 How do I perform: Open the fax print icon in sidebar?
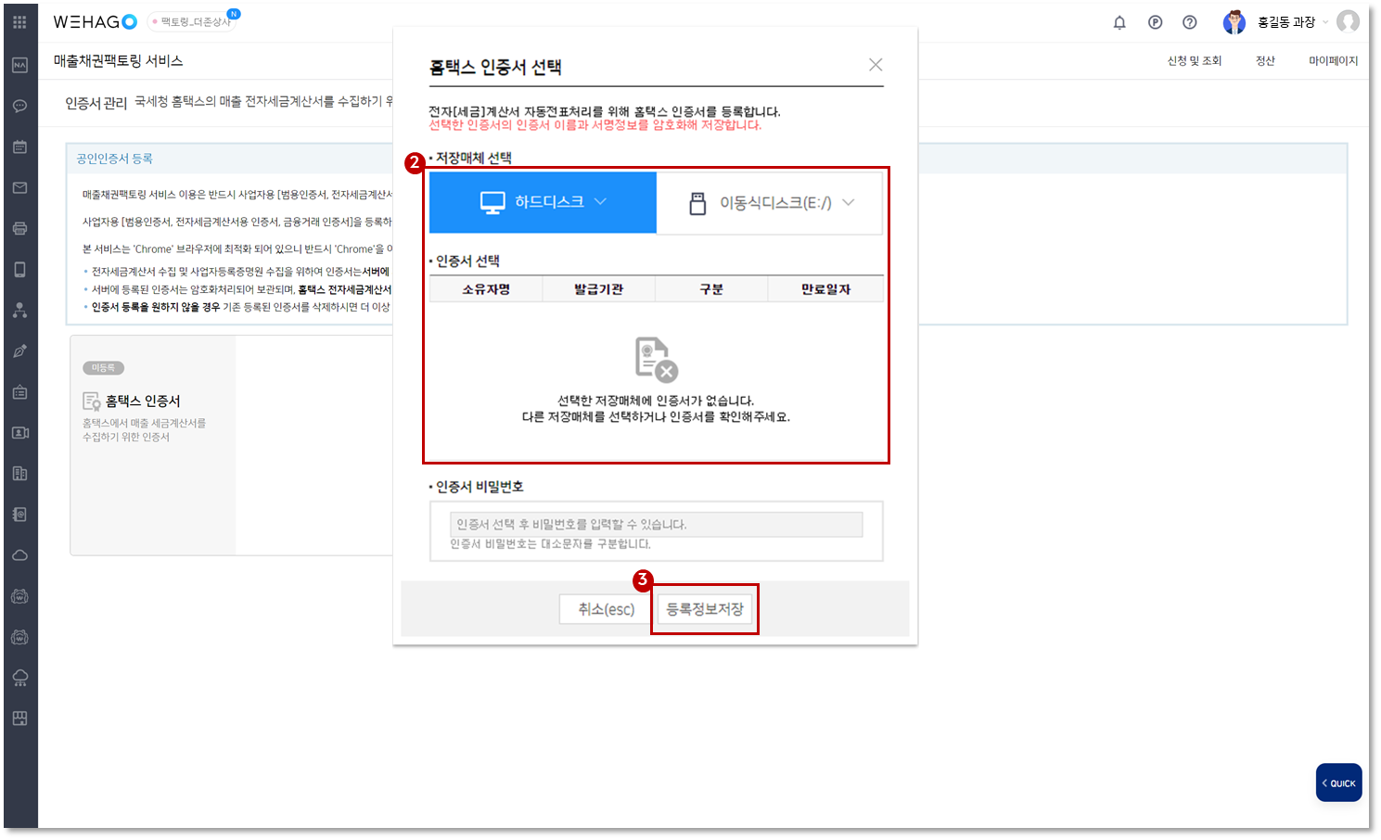[x=19, y=227]
